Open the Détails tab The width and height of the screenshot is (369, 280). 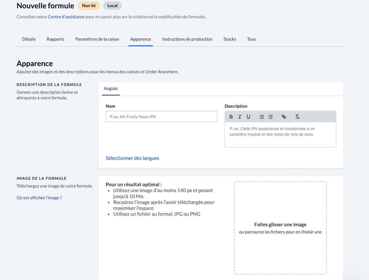[29, 39]
